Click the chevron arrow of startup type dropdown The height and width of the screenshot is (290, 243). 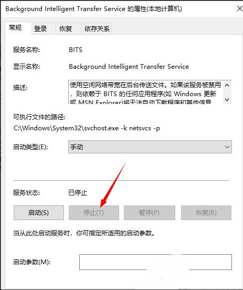pos(227,147)
